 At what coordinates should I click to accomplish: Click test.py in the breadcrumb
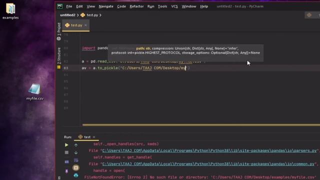tap(92, 15)
